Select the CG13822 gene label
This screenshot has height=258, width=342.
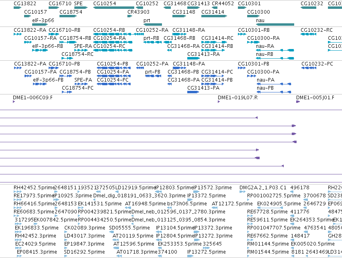25,4
